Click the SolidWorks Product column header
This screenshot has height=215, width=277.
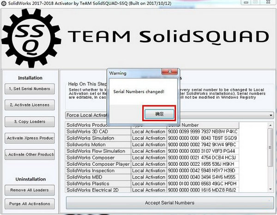[x=98, y=125]
